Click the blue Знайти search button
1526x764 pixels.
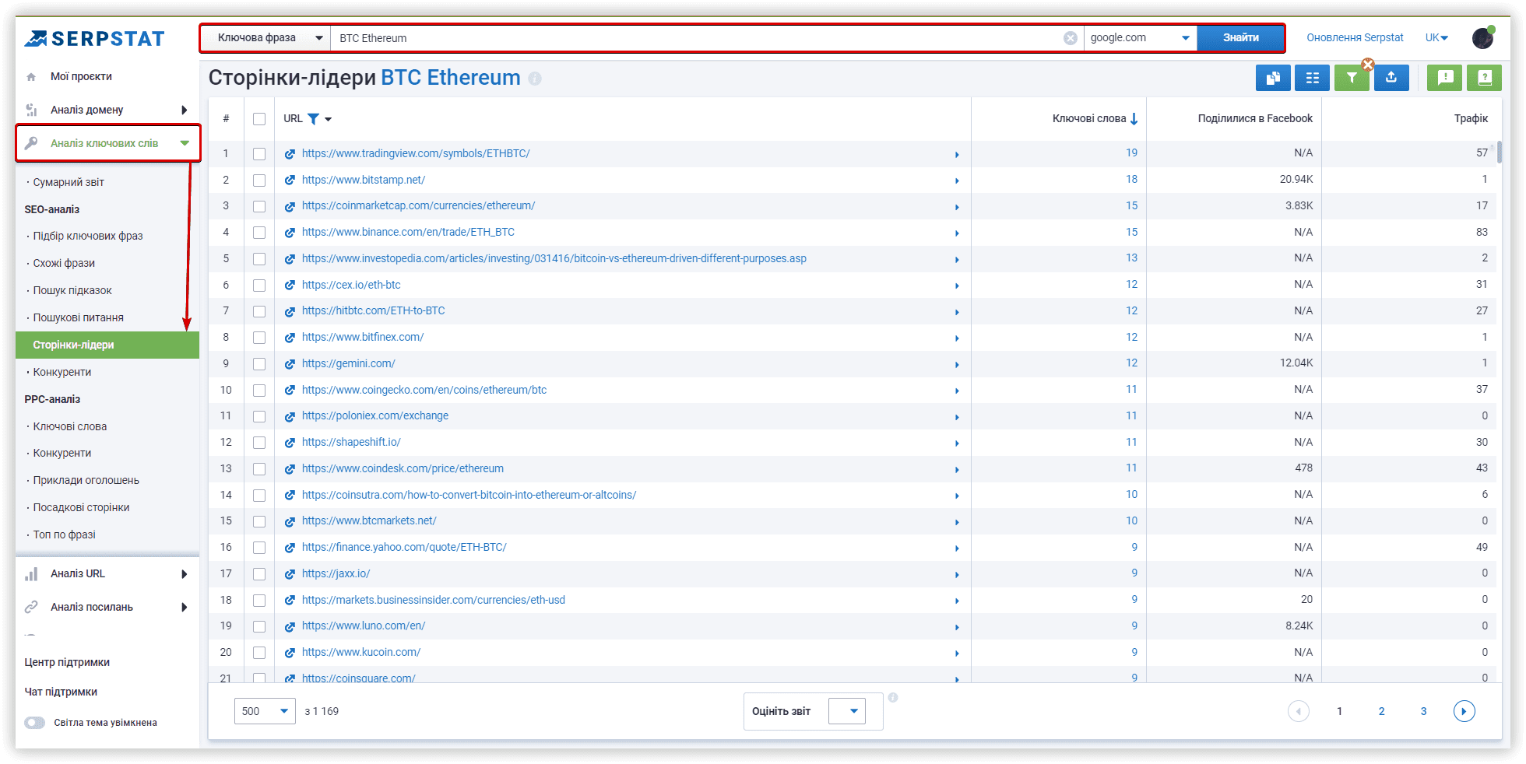1240,38
